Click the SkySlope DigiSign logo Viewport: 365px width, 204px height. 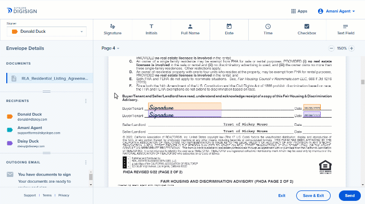(22, 10)
